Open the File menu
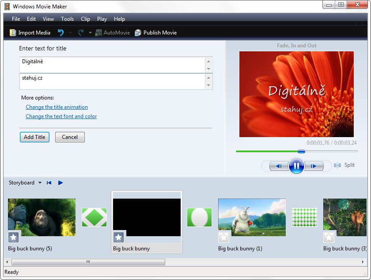Viewport: 371px width, 280px height. coord(16,19)
